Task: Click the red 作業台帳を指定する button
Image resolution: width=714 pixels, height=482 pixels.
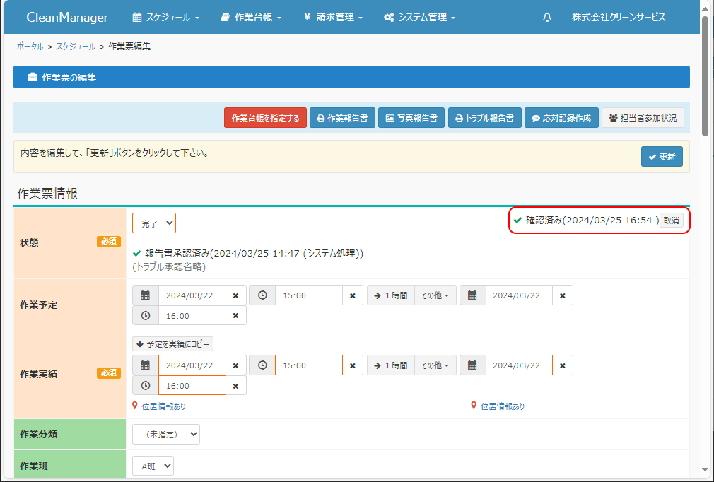Action: [x=265, y=118]
